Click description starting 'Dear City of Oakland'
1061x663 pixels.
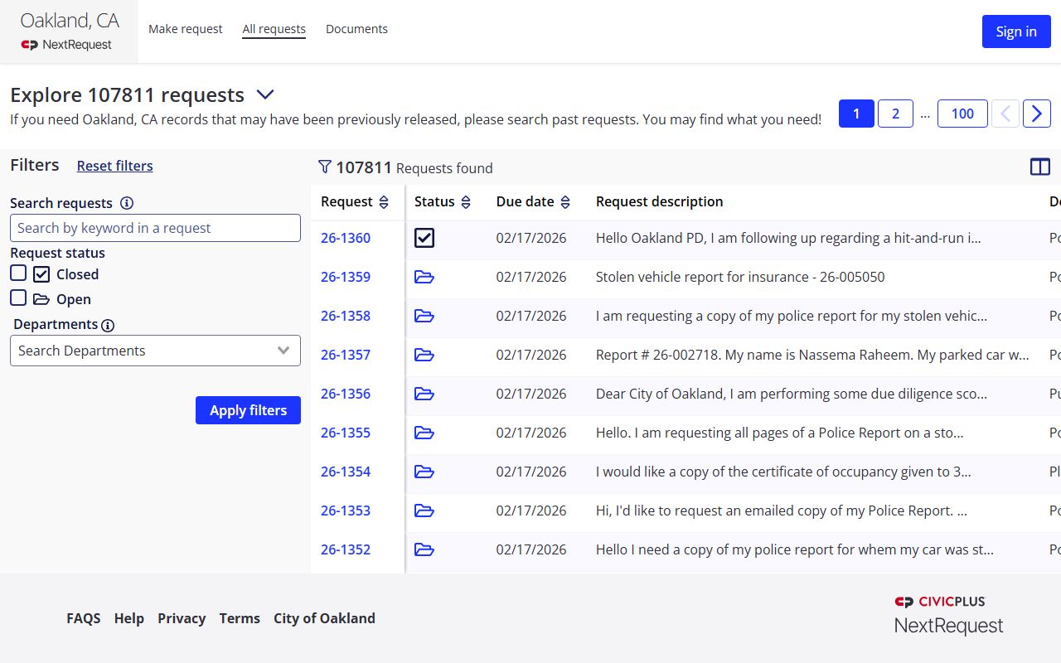click(x=792, y=394)
